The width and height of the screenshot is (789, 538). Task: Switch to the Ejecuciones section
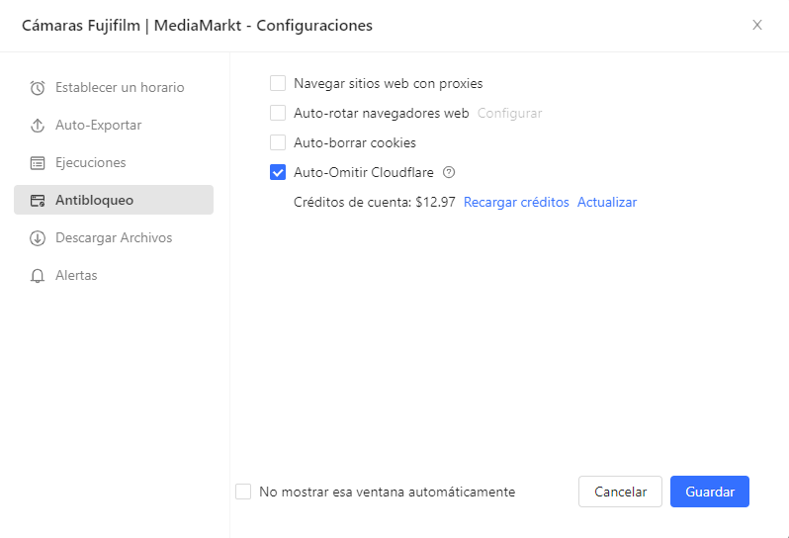pos(91,163)
